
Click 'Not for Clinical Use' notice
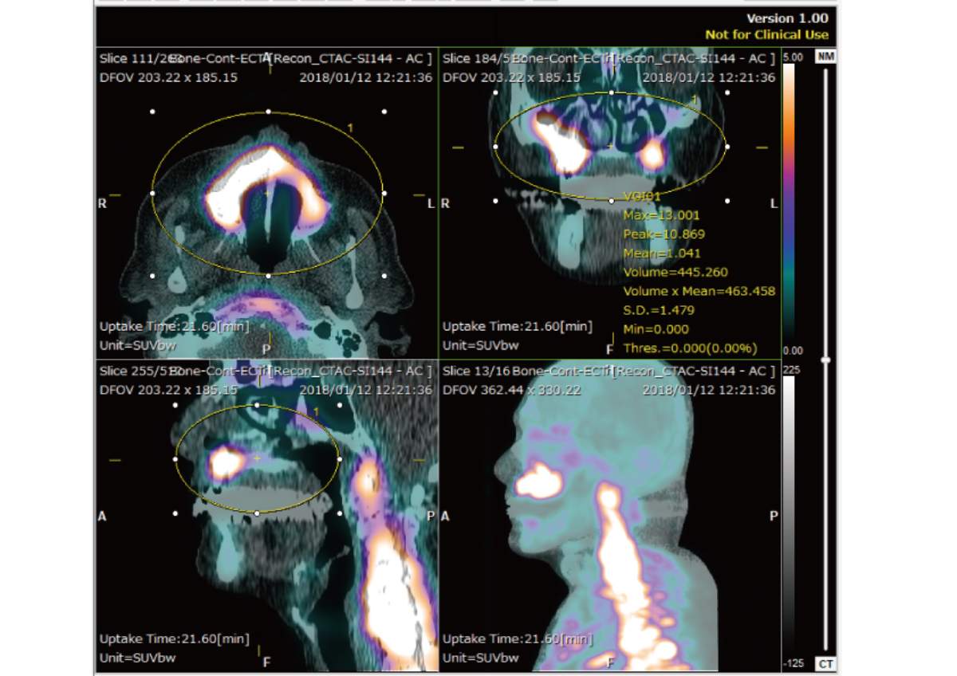point(766,35)
